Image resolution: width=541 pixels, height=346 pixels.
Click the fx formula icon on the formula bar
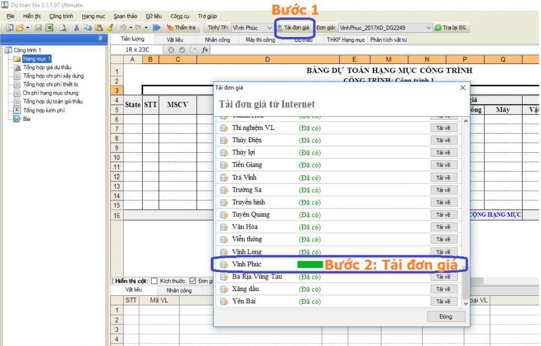tap(204, 49)
